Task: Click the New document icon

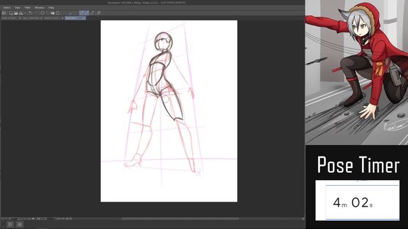Action: click(11, 13)
